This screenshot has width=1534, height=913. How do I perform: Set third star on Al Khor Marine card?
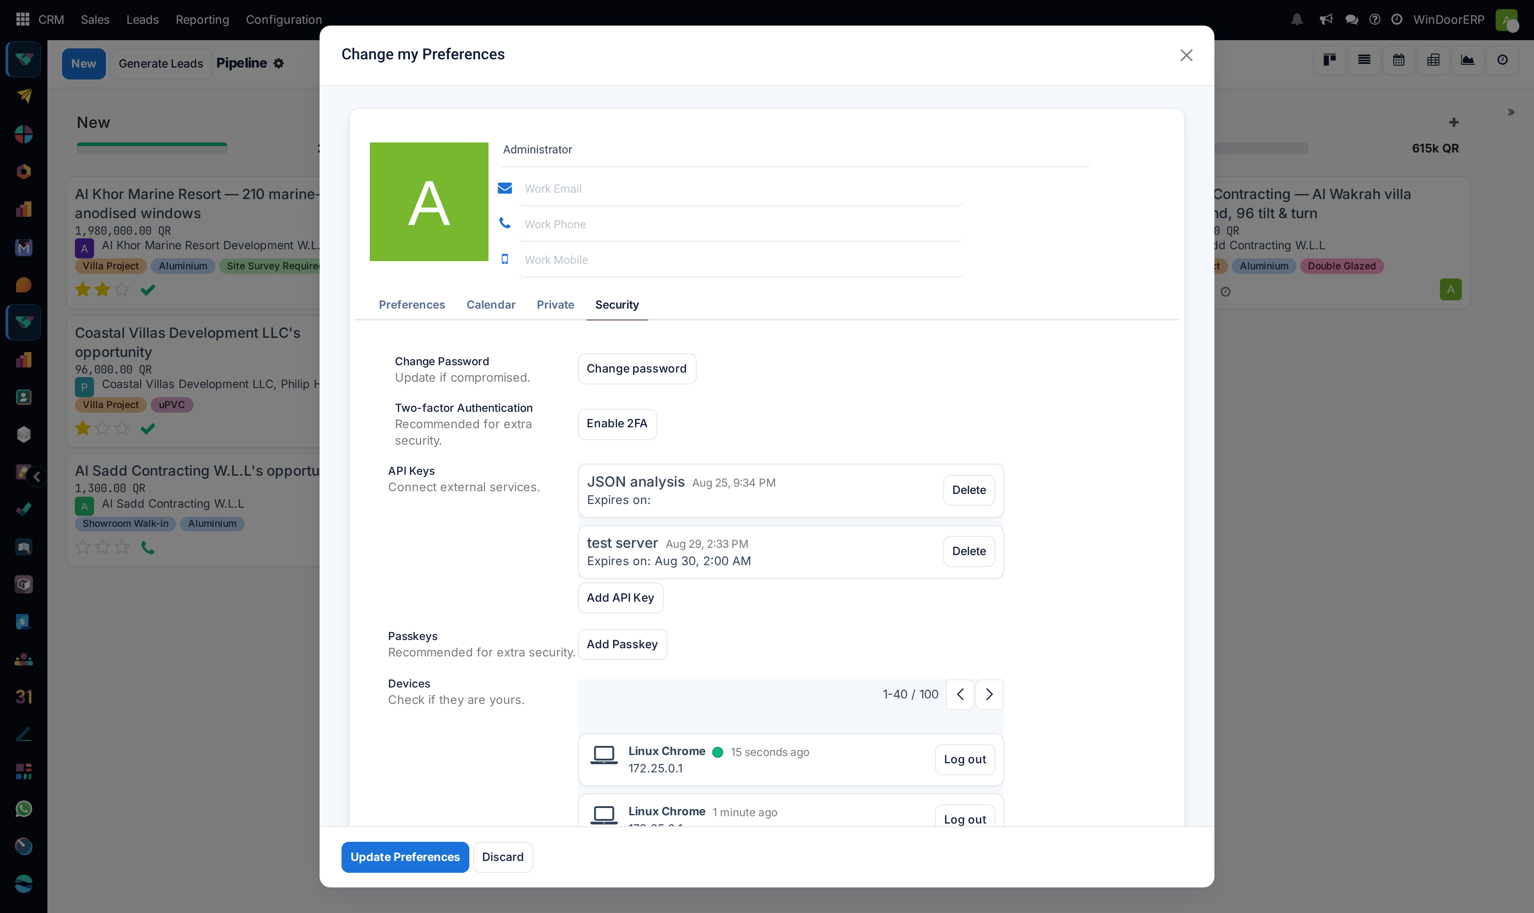pos(122,289)
